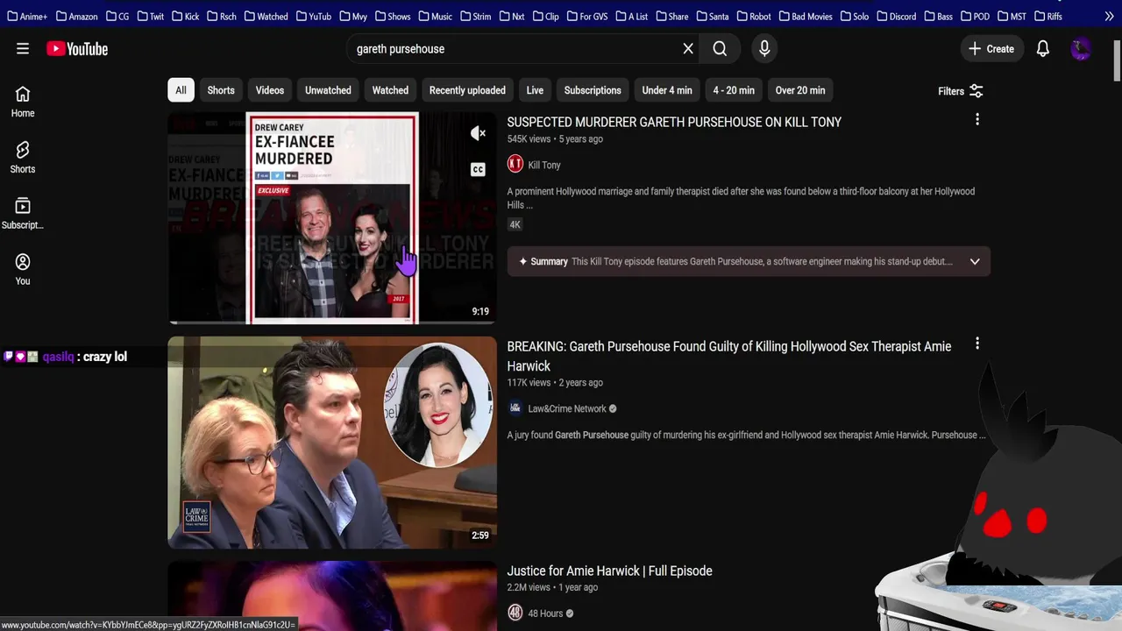This screenshot has height=631, width=1122.
Task: Open the Santa bookmark folder
Action: click(x=713, y=16)
